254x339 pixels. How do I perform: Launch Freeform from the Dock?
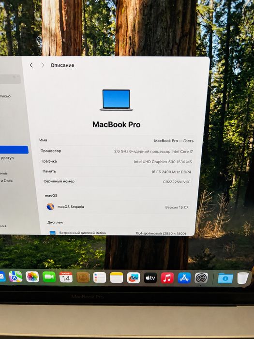point(133,278)
